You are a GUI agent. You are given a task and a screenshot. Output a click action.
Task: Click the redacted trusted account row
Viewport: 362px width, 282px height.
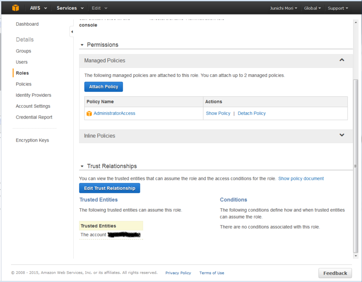(x=111, y=234)
